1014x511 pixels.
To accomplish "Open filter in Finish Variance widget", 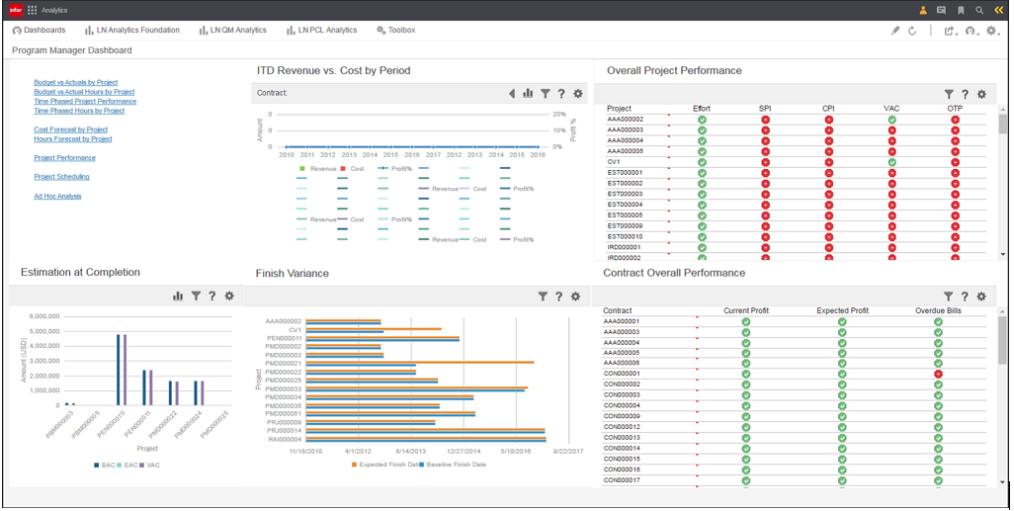I will [543, 297].
